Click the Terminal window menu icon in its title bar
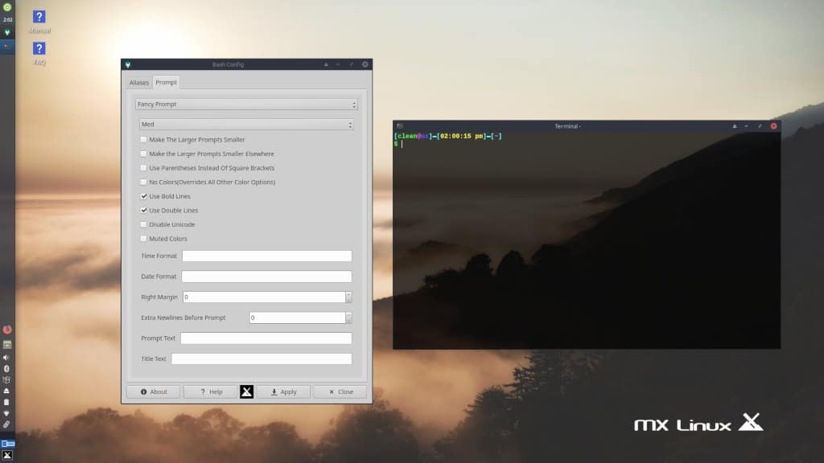Viewport: 824px width, 463px height. tap(400, 126)
